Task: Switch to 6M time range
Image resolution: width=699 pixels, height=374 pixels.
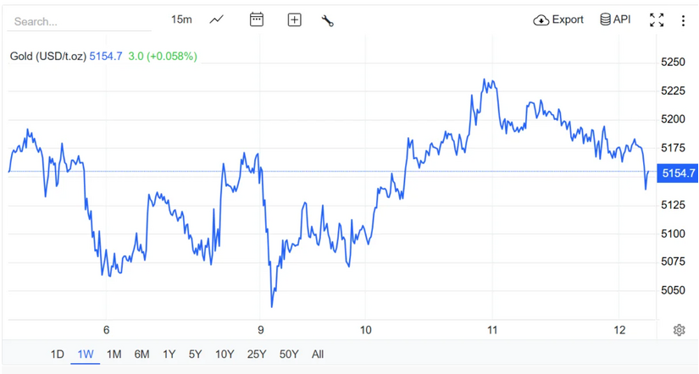Action: (141, 354)
